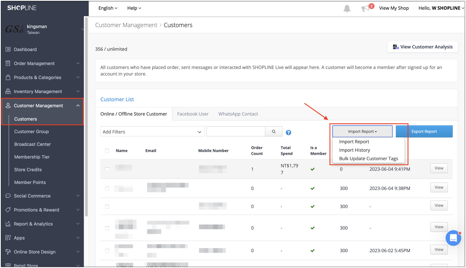This screenshot has width=466, height=268.
Task: Expand the Online Store Design section
Action: tap(78, 252)
